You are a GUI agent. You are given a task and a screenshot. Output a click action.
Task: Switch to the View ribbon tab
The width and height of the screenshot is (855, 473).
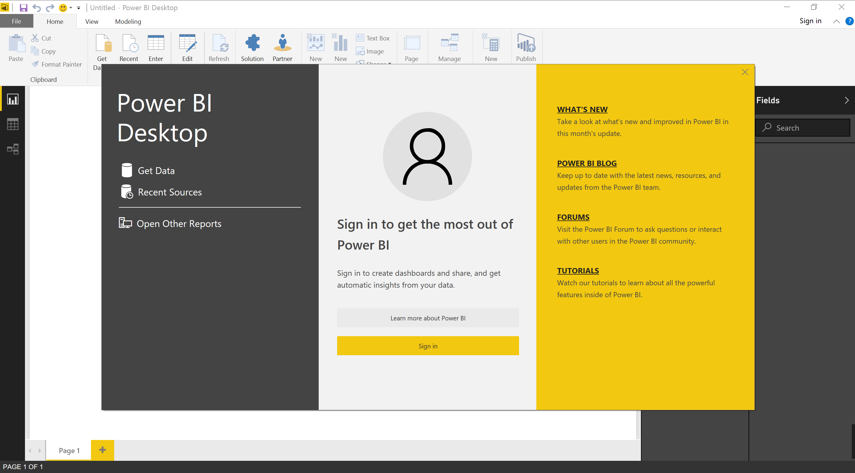(x=92, y=21)
